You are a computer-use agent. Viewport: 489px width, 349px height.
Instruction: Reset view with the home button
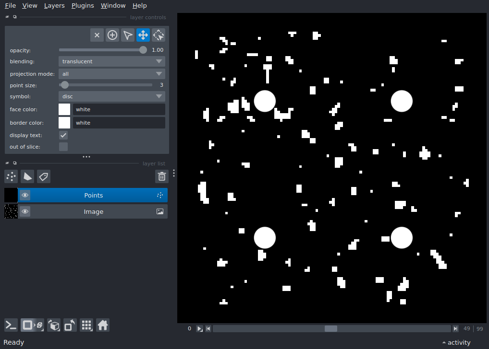point(103,325)
